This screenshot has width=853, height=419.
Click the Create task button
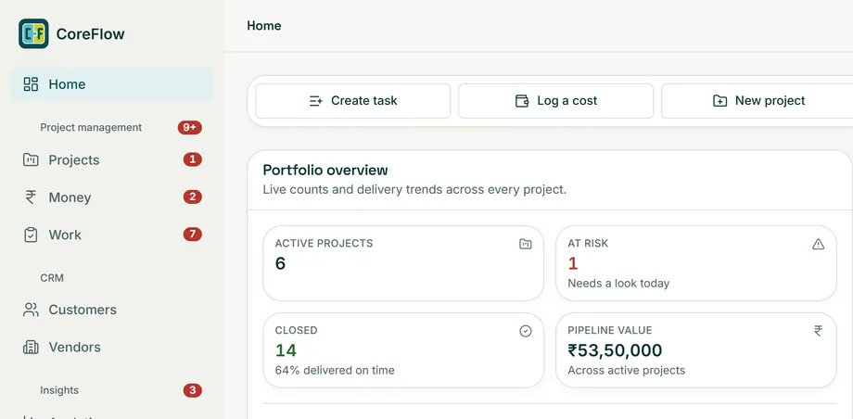click(353, 101)
